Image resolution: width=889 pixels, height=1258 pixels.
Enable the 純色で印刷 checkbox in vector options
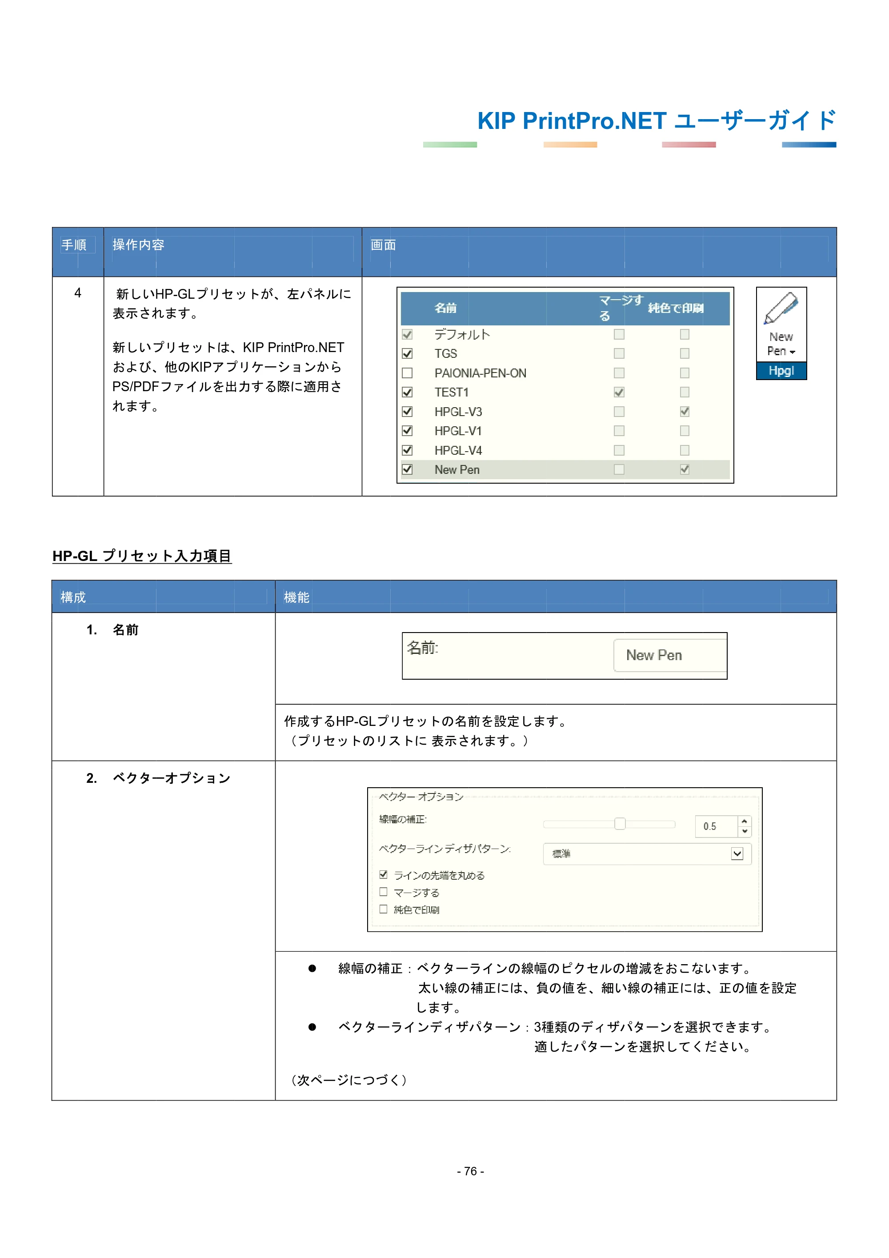(x=384, y=909)
